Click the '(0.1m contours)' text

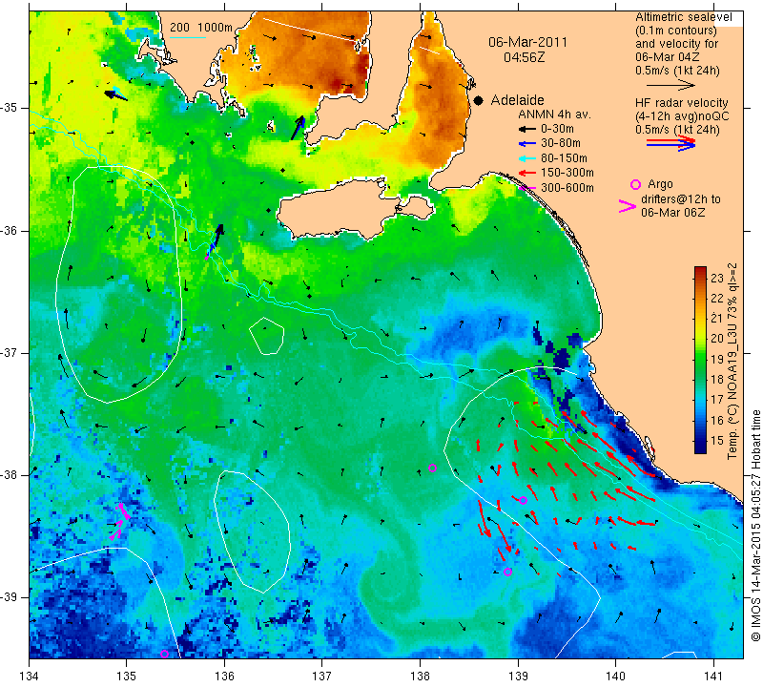[x=676, y=31]
